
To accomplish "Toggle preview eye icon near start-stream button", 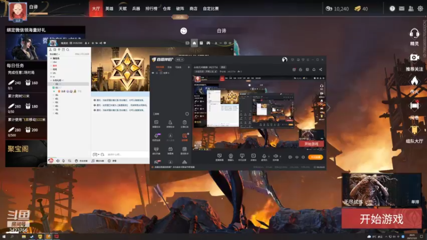I will coord(297,157).
